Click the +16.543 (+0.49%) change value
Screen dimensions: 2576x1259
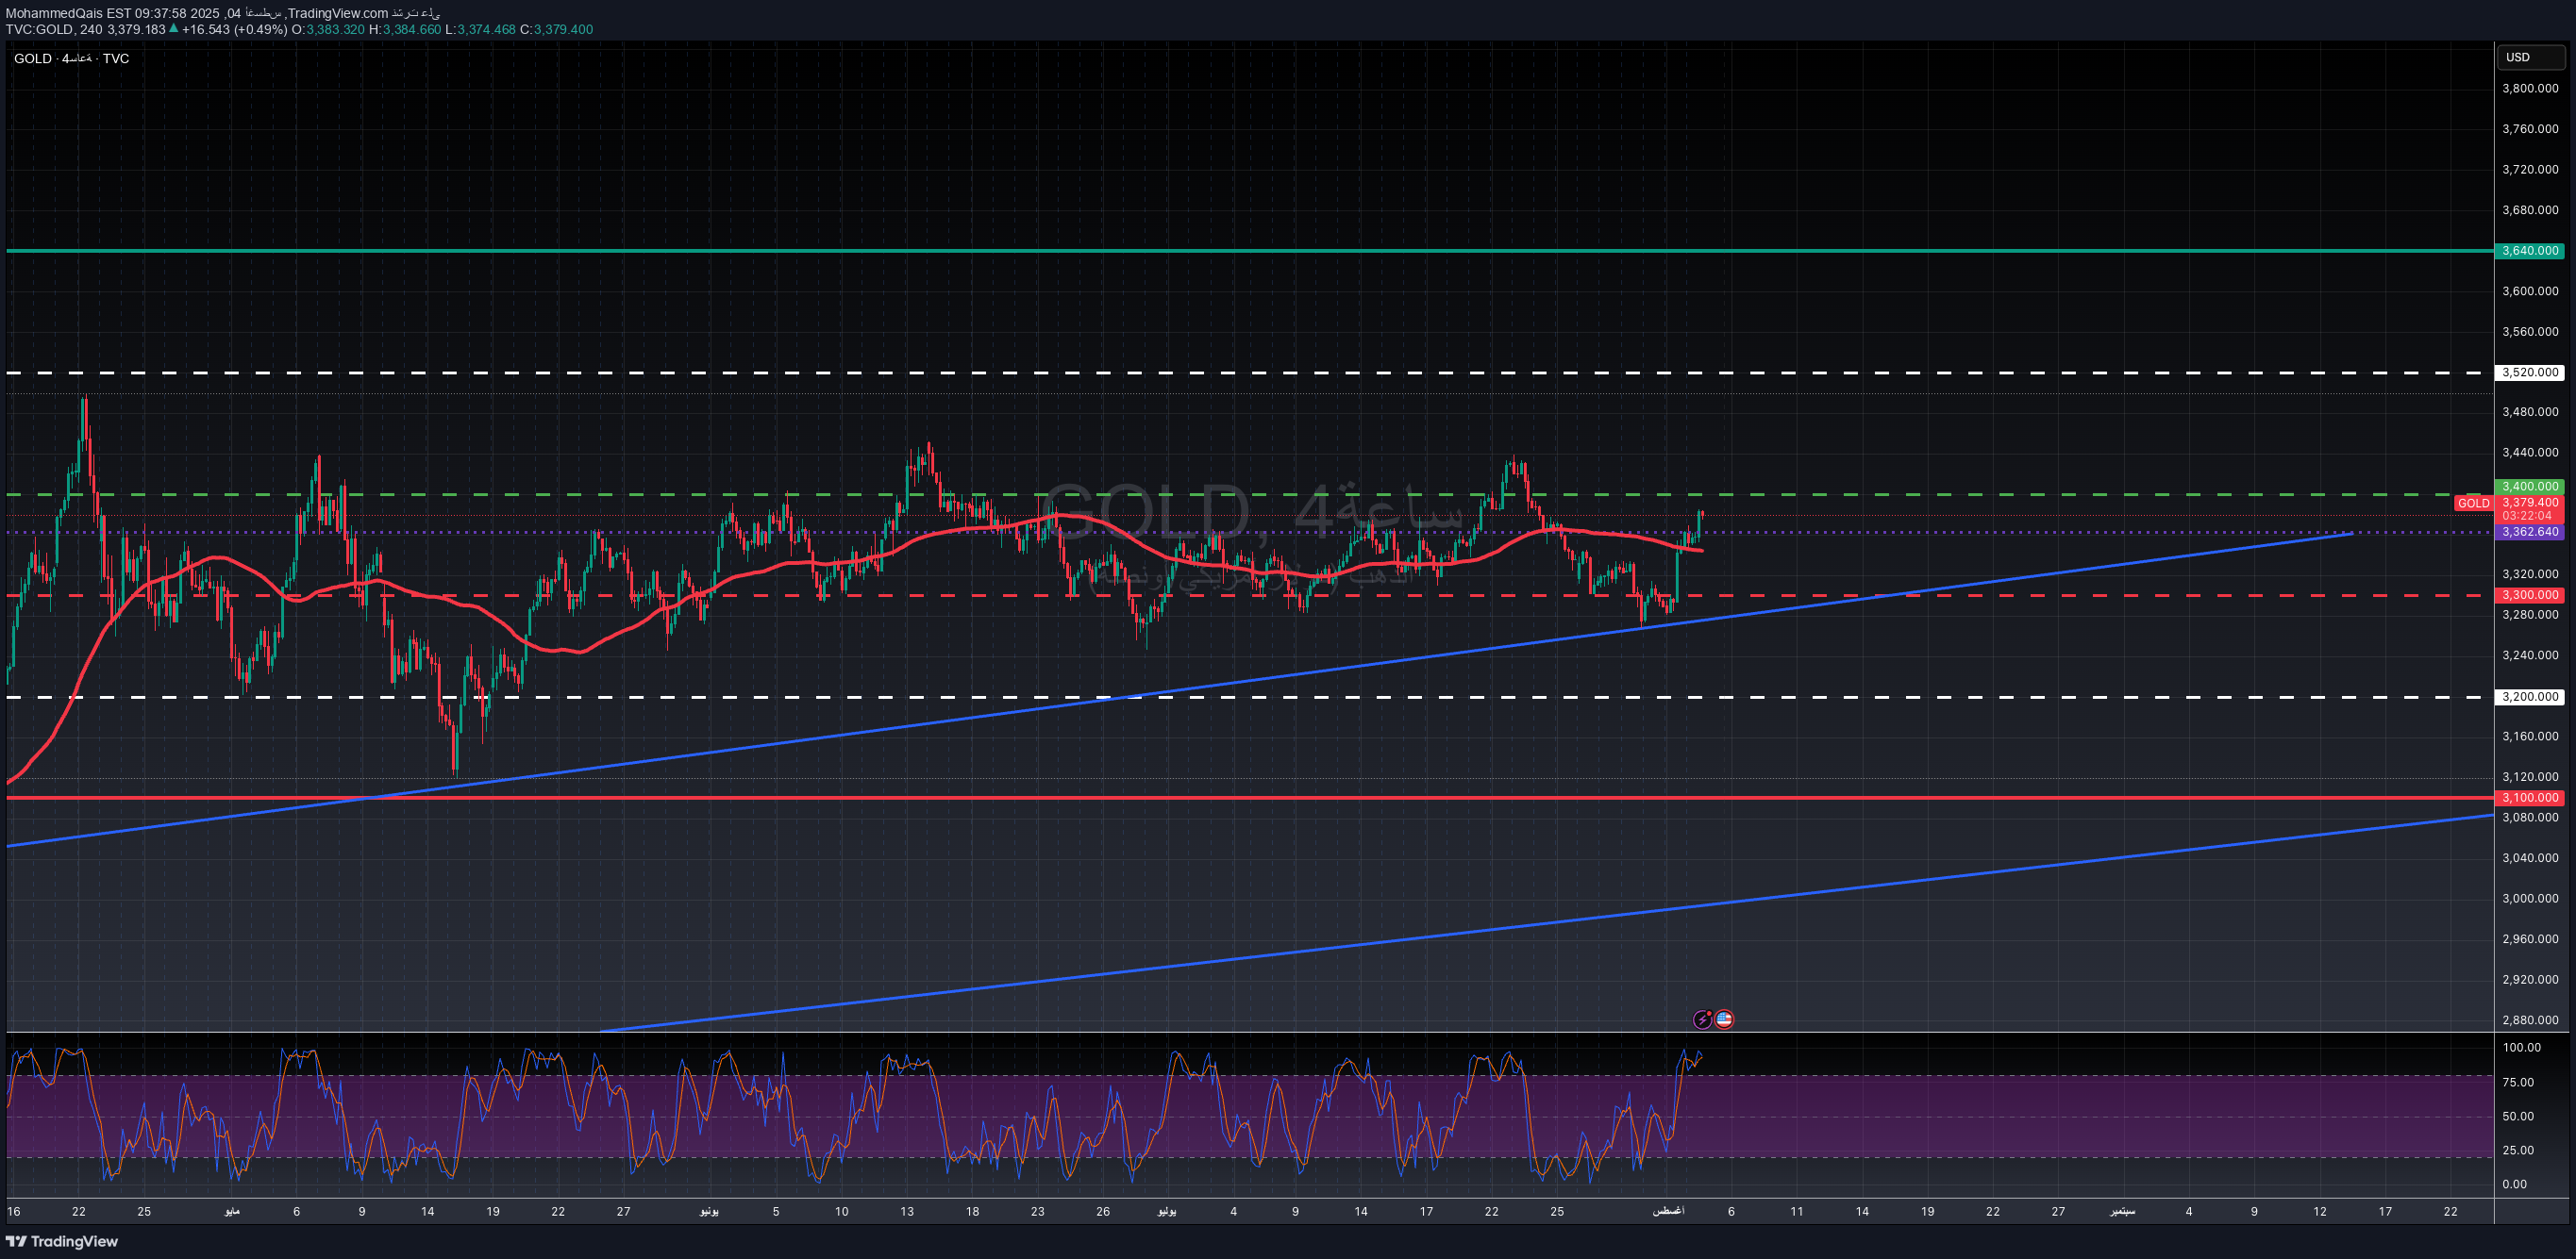point(234,29)
